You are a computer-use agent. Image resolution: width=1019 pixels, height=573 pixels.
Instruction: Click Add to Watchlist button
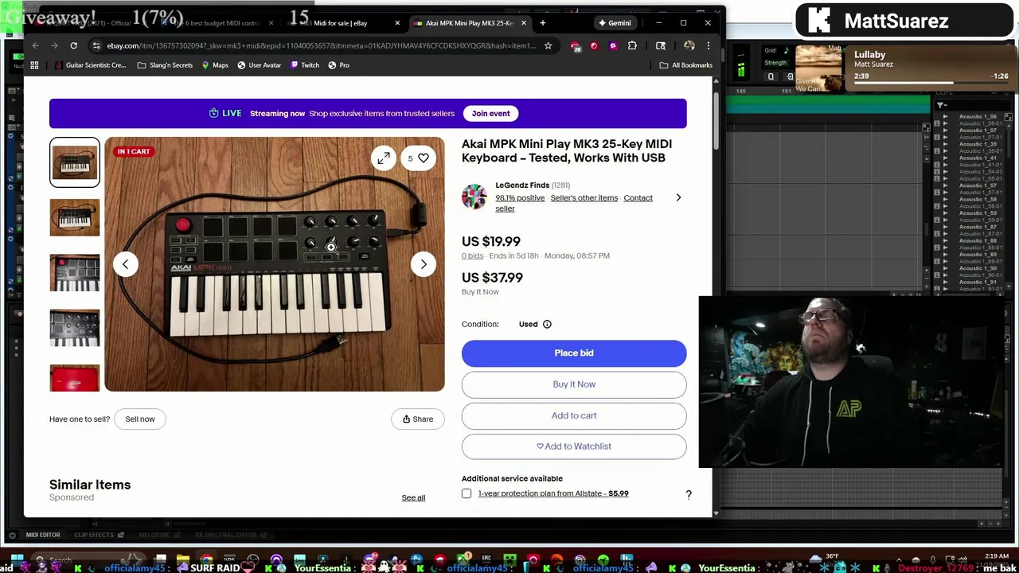click(574, 446)
